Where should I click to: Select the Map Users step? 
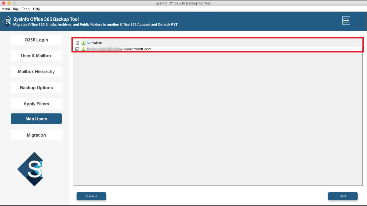pos(36,119)
